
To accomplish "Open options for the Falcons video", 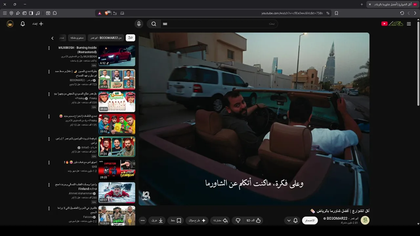I will click(x=49, y=208).
